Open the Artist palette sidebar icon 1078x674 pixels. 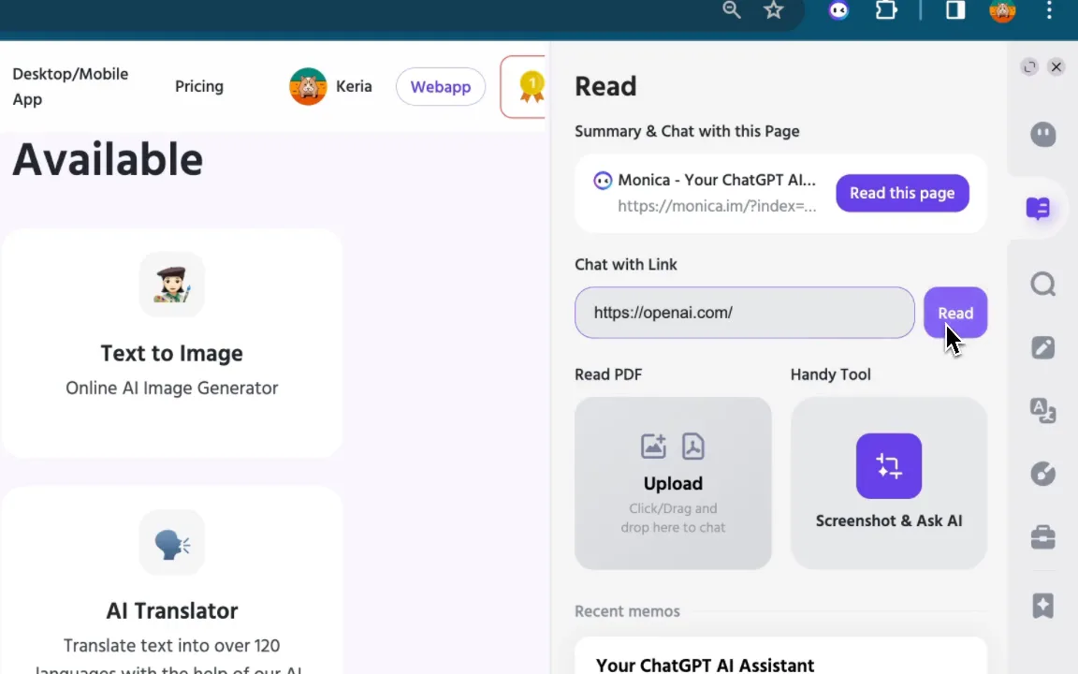coord(1043,474)
